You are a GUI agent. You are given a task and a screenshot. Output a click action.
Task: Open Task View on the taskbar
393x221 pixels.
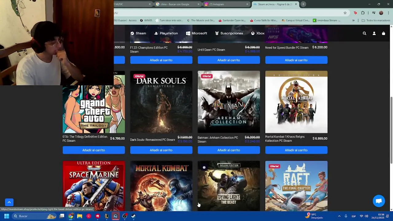(x=62, y=216)
